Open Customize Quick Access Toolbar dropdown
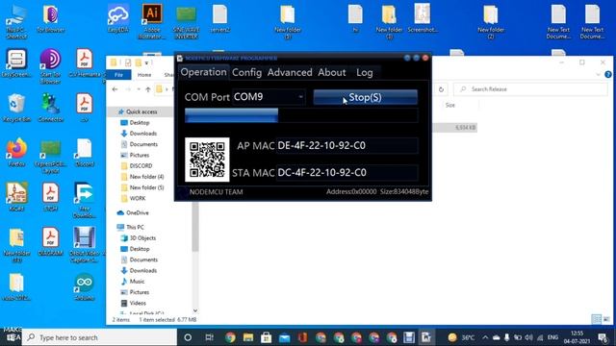 click(x=146, y=62)
